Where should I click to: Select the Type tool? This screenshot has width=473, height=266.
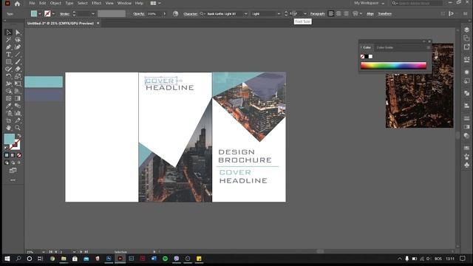point(8,55)
